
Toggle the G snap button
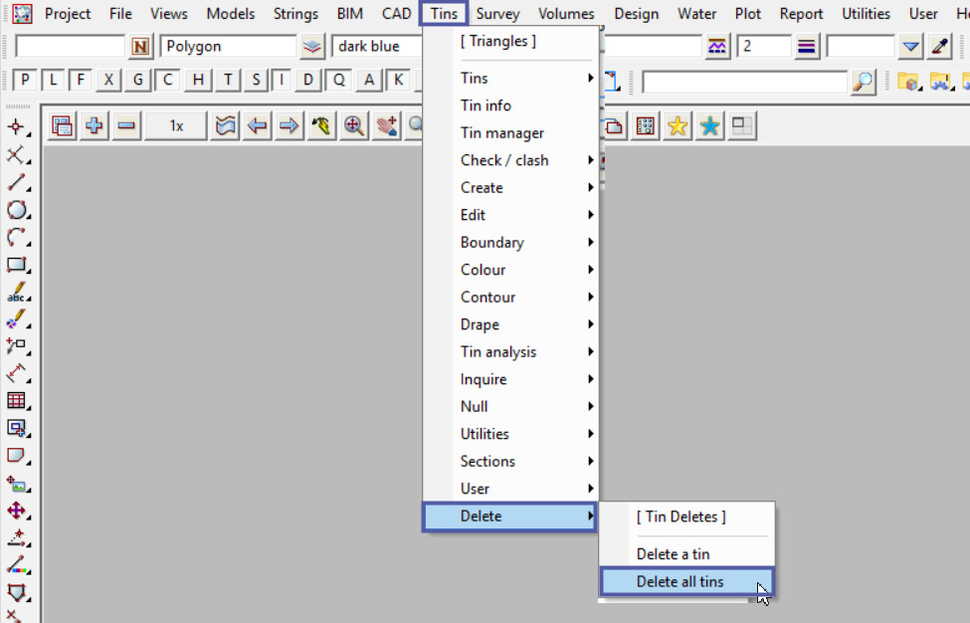137,80
